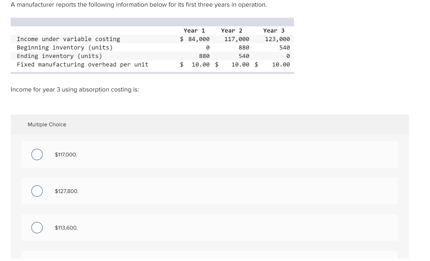Select the $113,600 radio button
The width and height of the screenshot is (430, 261).
point(37,227)
